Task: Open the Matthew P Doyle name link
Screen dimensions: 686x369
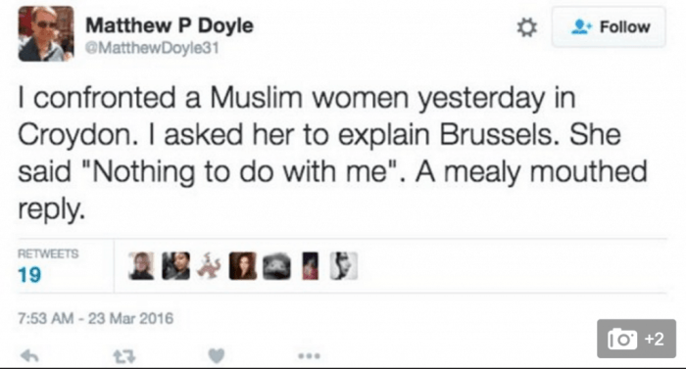Action: coord(170,25)
